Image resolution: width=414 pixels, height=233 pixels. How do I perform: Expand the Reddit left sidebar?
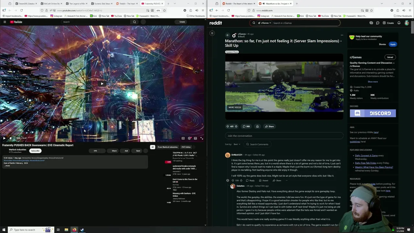pyautogui.click(x=212, y=33)
